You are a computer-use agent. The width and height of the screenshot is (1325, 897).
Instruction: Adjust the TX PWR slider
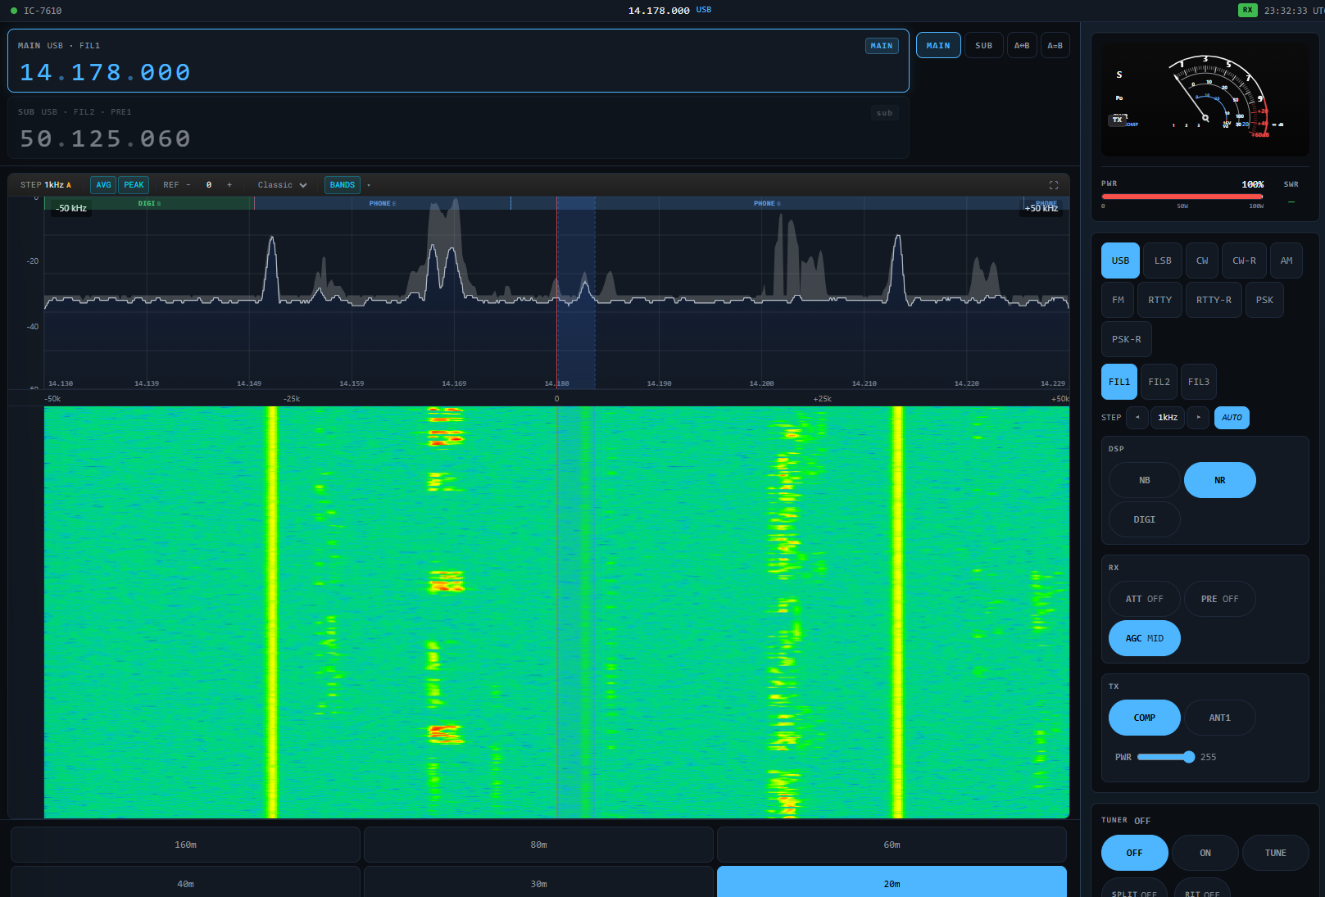1165,757
